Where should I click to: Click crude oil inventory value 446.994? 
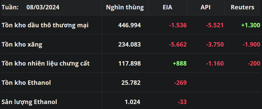pos(129,25)
